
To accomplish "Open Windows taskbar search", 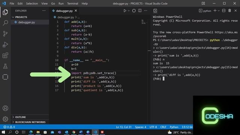I will (x=10, y=132).
